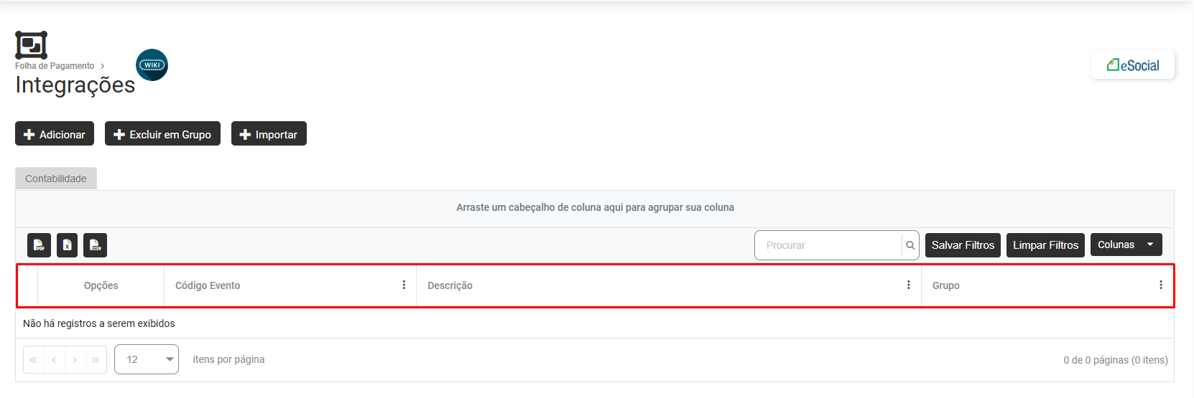Open the eSocial button
Image resolution: width=1194 pixels, height=398 pixels.
(1133, 65)
